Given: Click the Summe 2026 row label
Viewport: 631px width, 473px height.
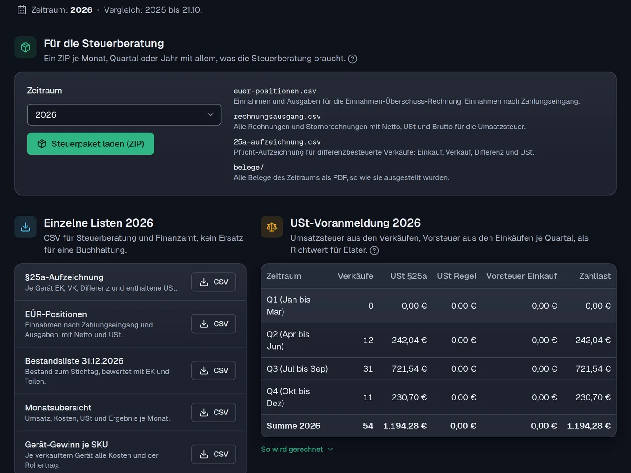Looking at the screenshot, I should [x=293, y=426].
